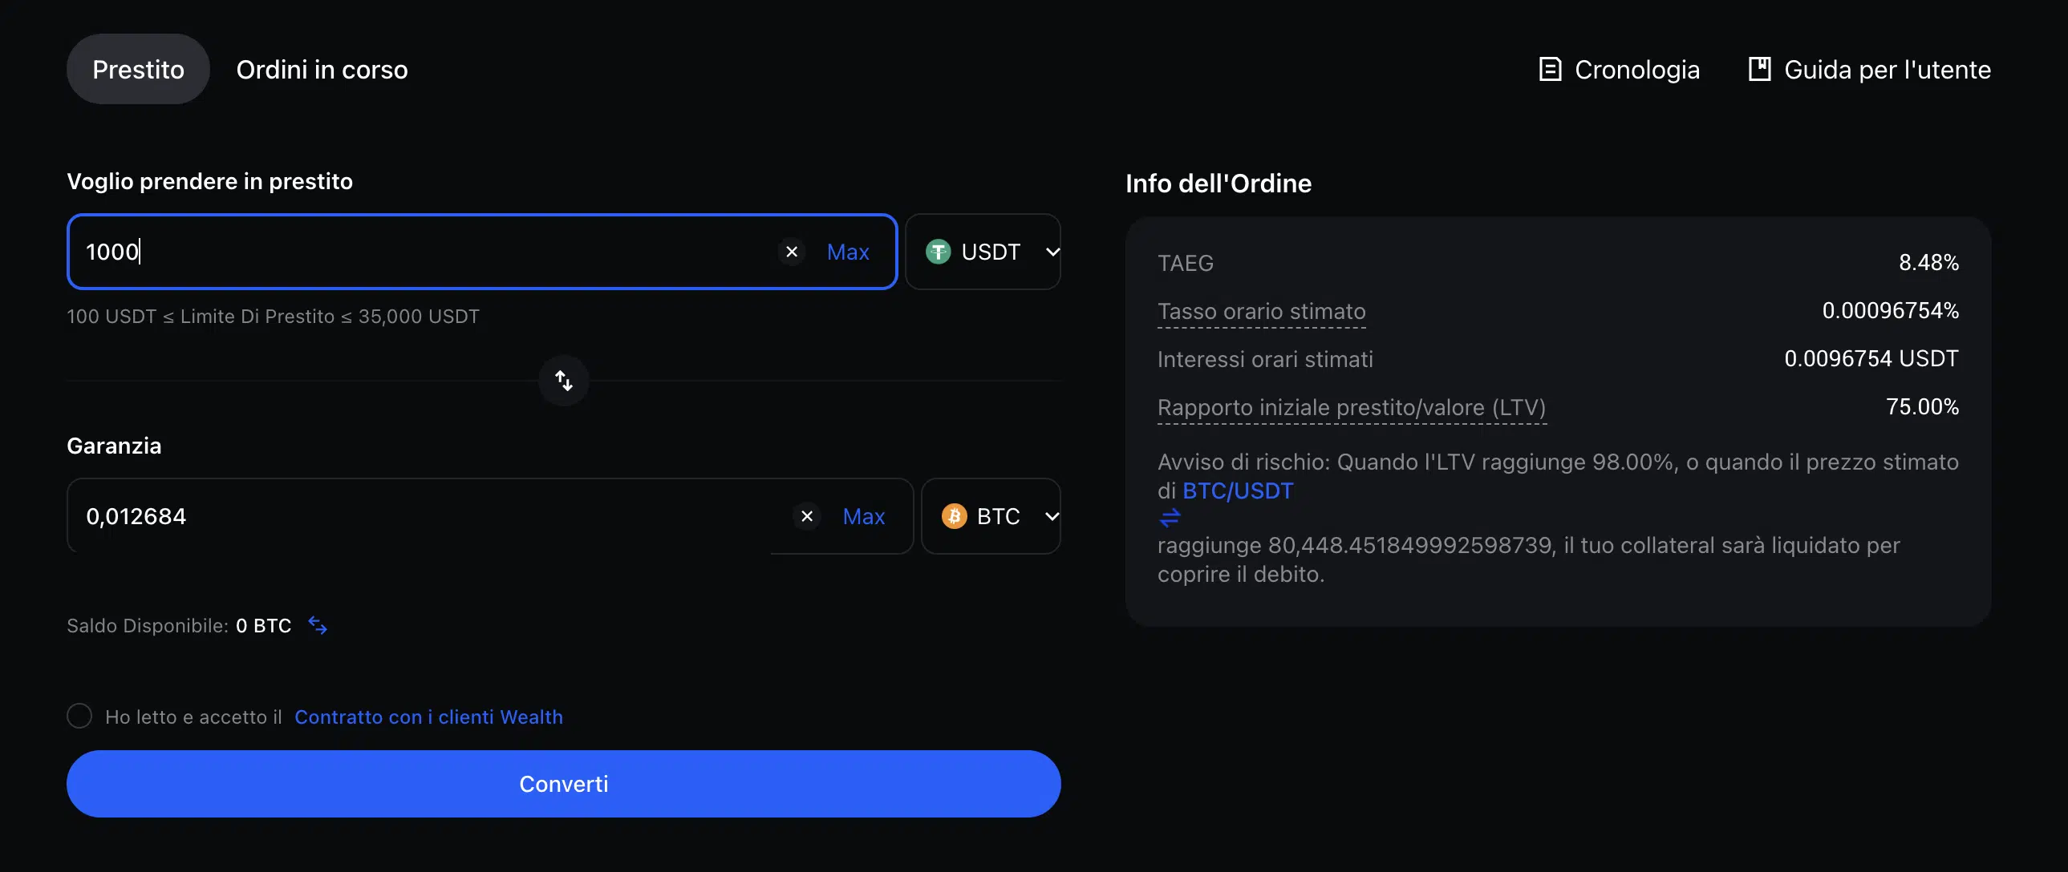Open the Ordini in corso tab
Image resolution: width=2068 pixels, height=872 pixels.
322,70
